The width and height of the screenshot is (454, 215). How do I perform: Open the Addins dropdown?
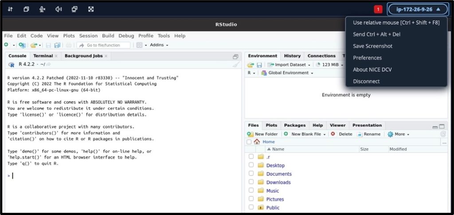click(159, 45)
